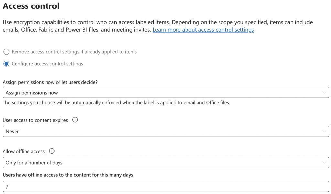
Task: Click info icon beside User access to content expires
Action: tap(75, 120)
